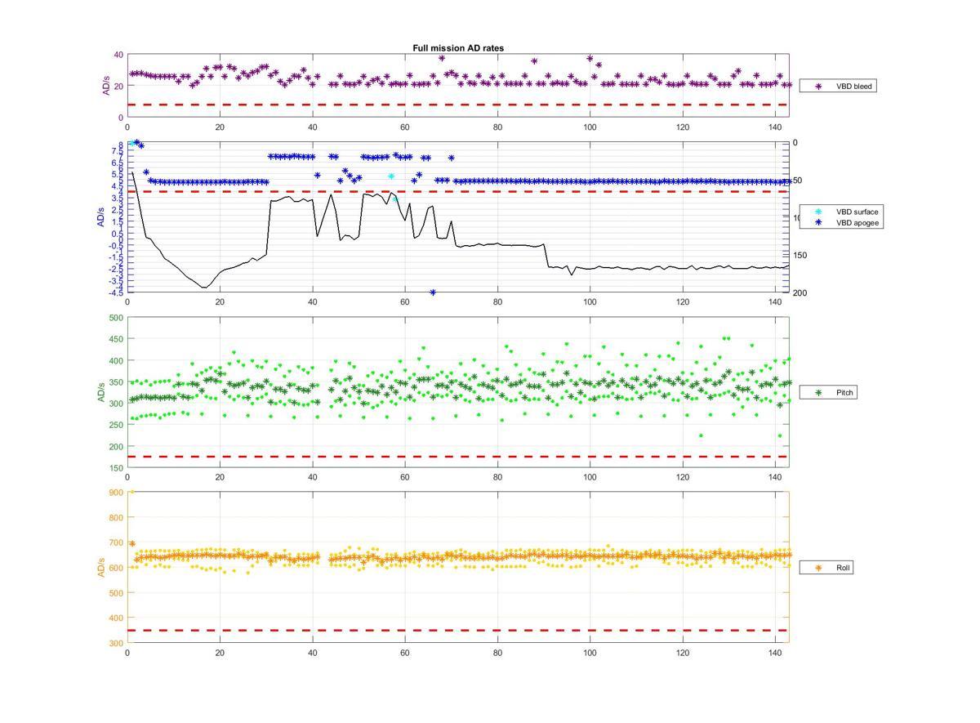Select the 'VBD bleed' legend label
The width and height of the screenshot is (980, 723).
tap(853, 86)
